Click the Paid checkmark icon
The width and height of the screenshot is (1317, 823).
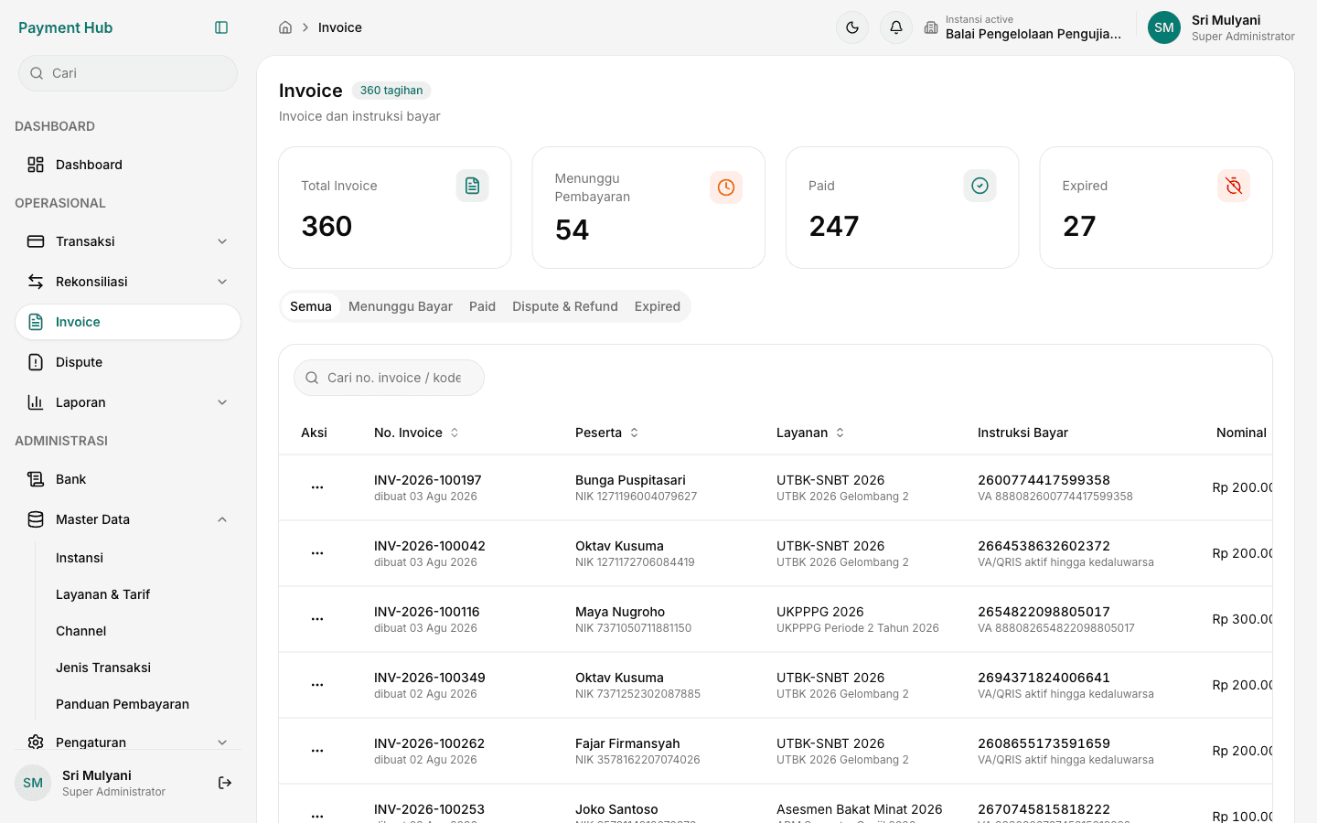[x=980, y=186]
